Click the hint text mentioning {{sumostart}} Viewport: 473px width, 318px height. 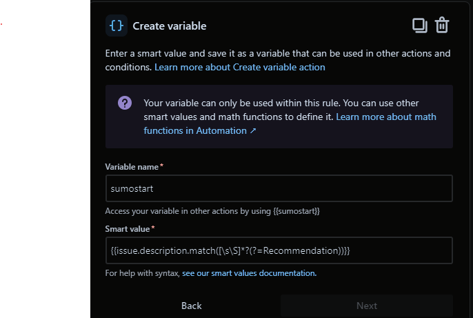click(x=212, y=211)
